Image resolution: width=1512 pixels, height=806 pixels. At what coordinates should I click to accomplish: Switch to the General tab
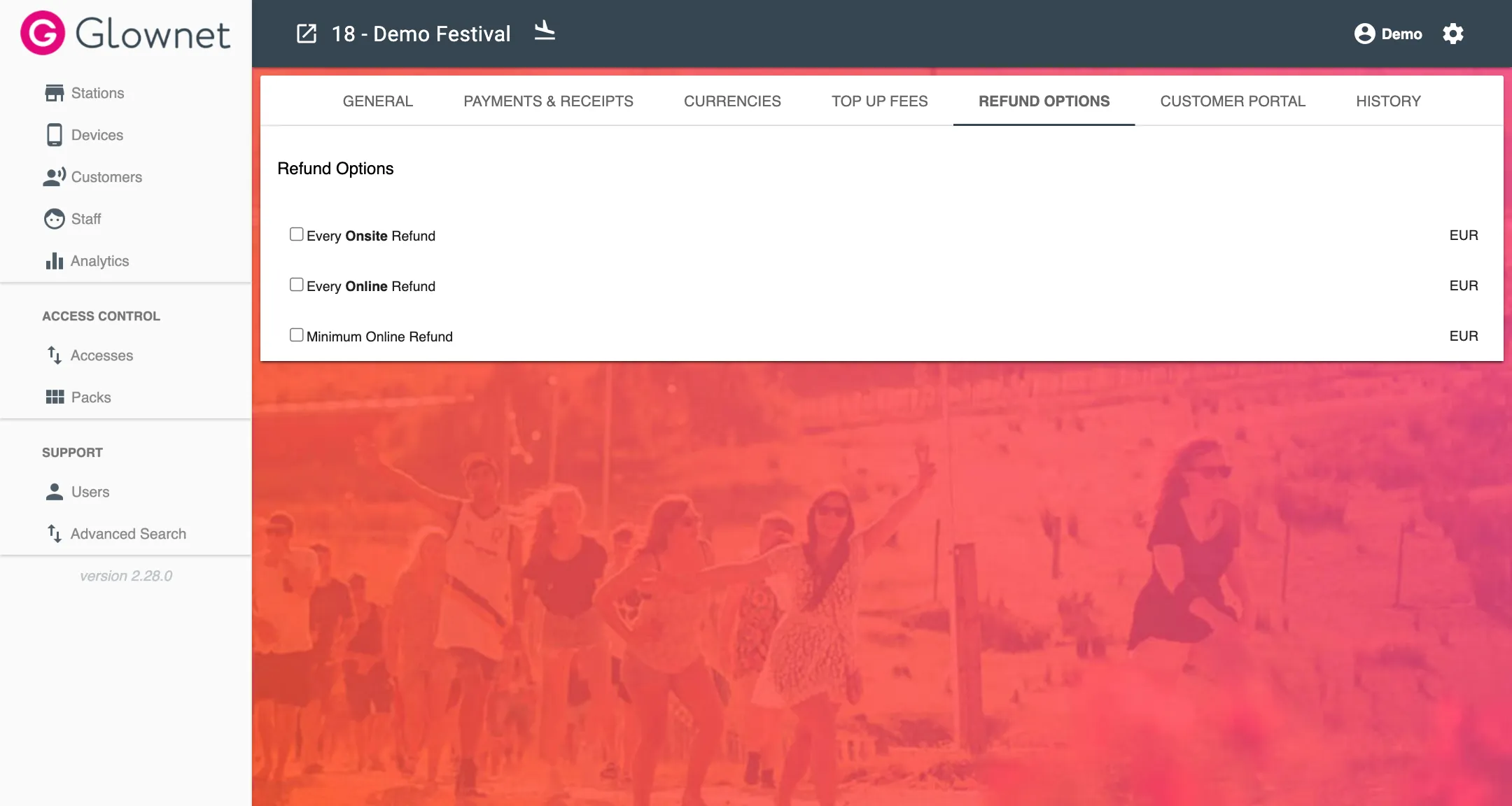[x=378, y=101]
